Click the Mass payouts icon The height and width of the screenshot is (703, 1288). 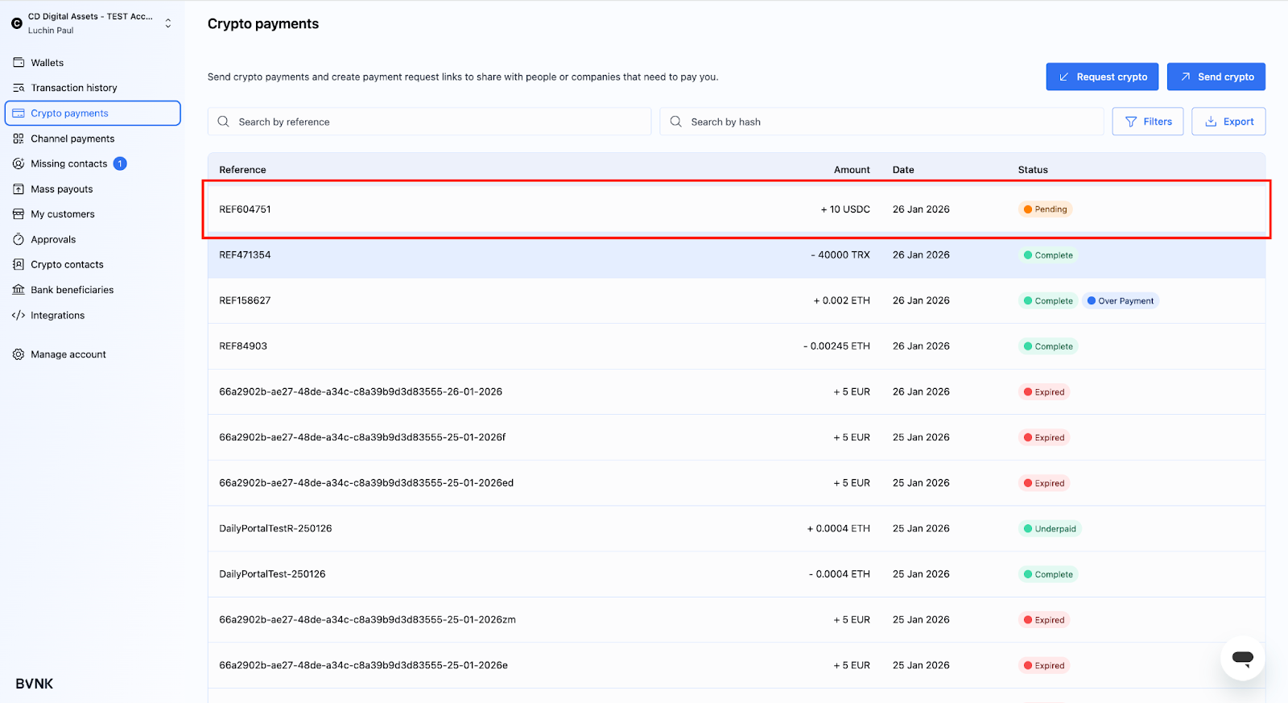[19, 189]
